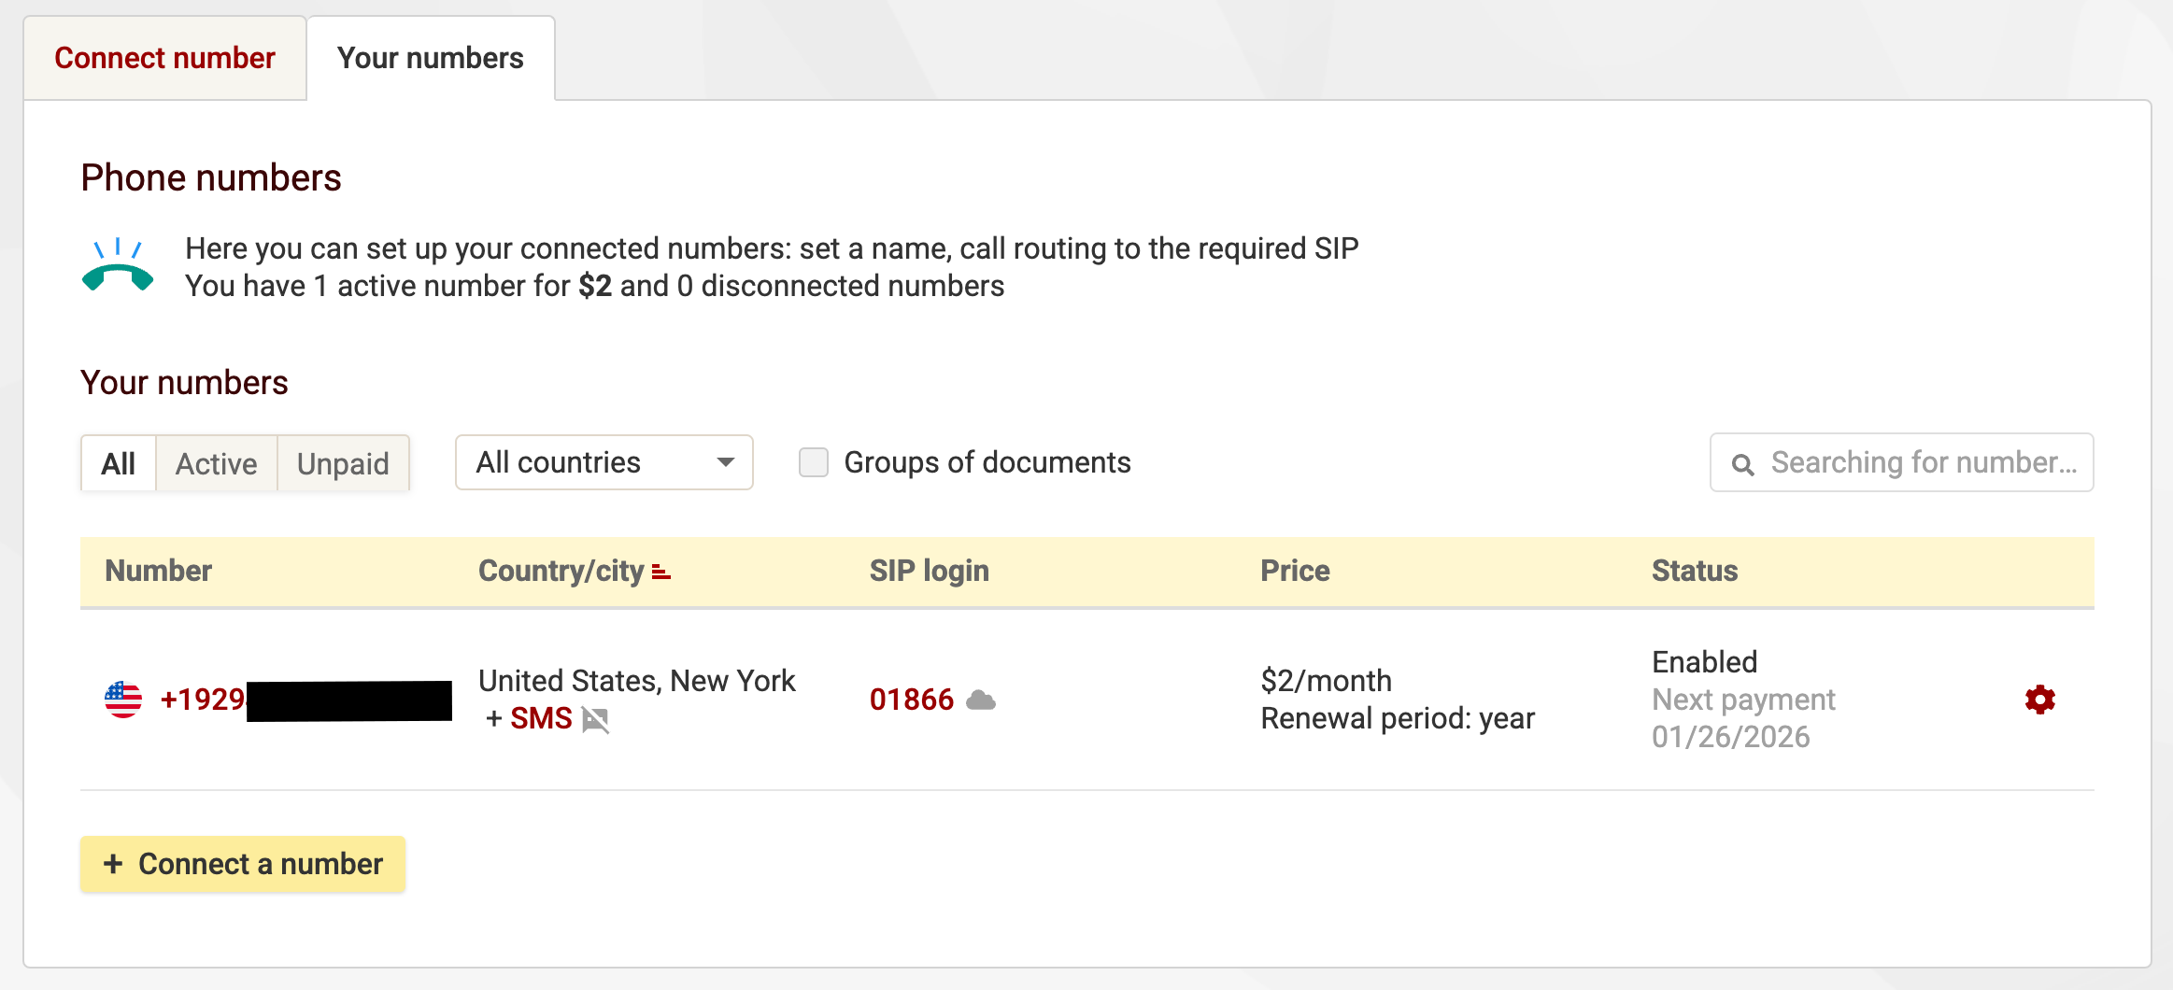Click the magnifier icon in the search box
This screenshot has width=2173, height=990.
(x=1742, y=464)
